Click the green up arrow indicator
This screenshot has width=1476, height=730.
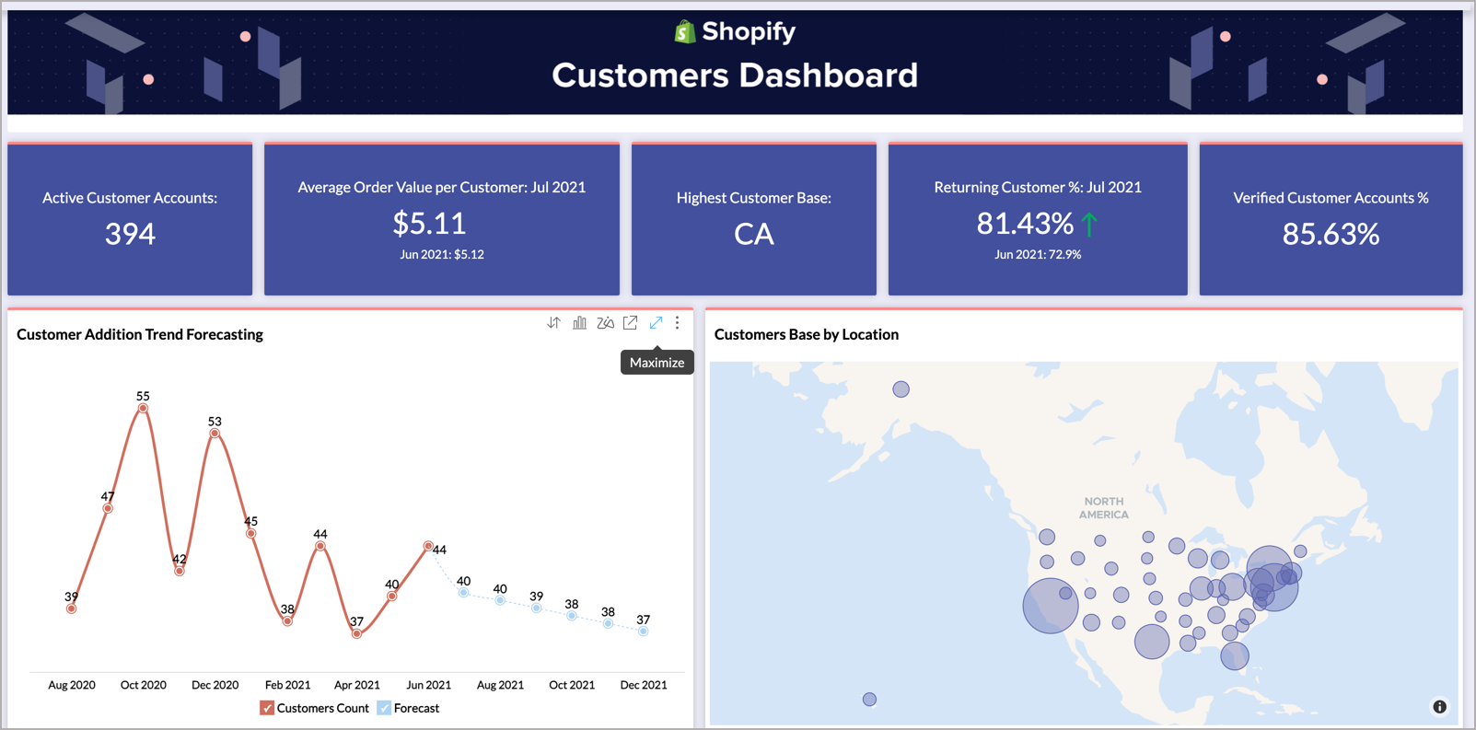(x=1090, y=224)
